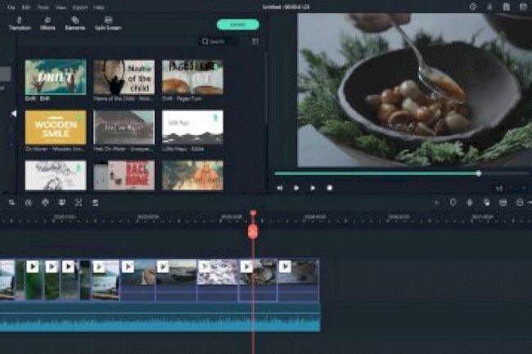Click the stop button under preview
Screen dimensions: 532x354
[x=329, y=188]
